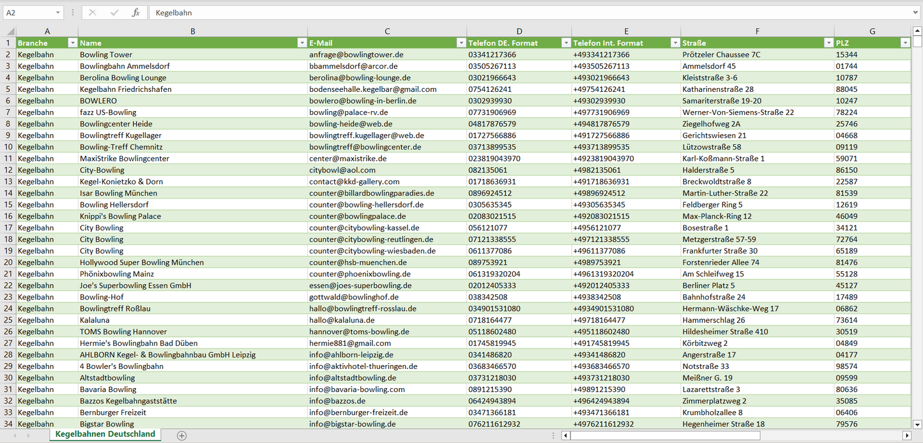The width and height of the screenshot is (923, 443).
Task: Select the Kegelbahnen Deutschland sheet tab
Action: [x=105, y=434]
